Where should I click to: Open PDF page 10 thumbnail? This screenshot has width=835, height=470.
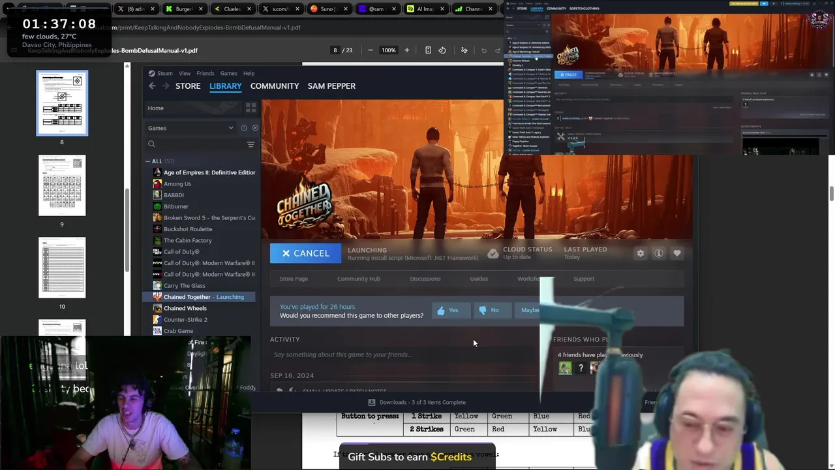click(x=62, y=268)
